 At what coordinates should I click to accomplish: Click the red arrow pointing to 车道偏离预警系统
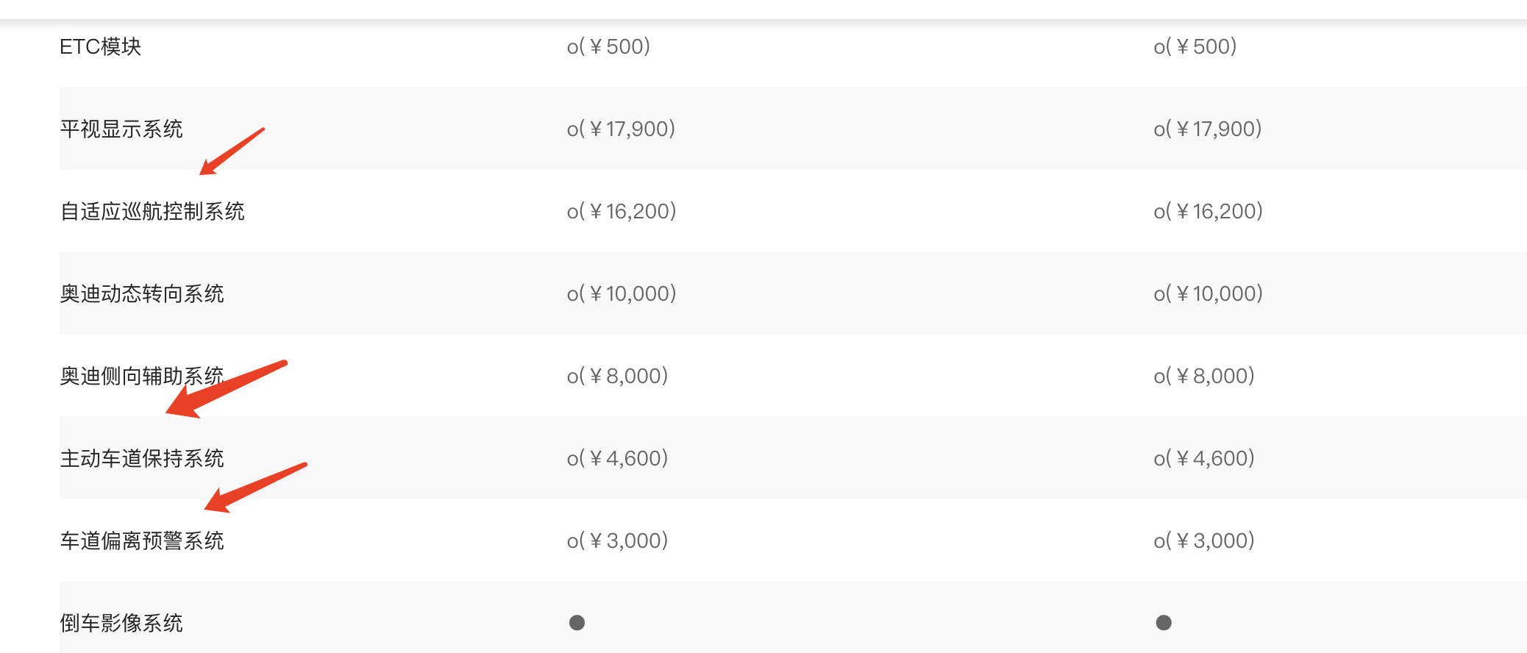(255, 488)
